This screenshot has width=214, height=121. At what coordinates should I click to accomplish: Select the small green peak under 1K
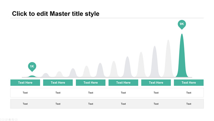tap(32, 76)
